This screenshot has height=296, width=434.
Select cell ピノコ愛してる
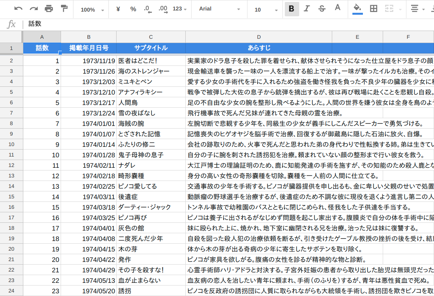[151, 186]
